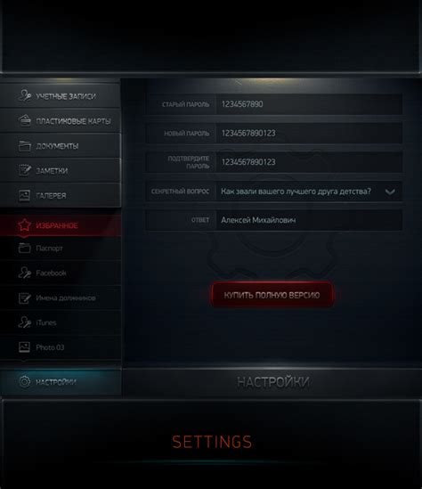422x489 pixels.
Task: Click the Учетные записи user-key icon
Action: pyautogui.click(x=24, y=95)
